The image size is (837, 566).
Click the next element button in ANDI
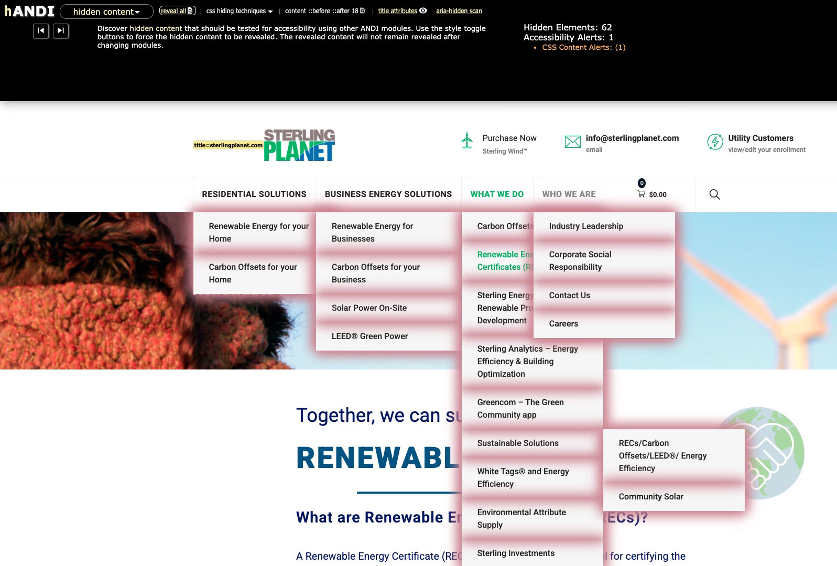pos(61,31)
